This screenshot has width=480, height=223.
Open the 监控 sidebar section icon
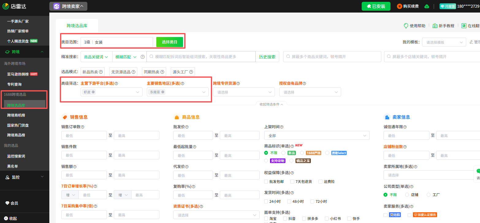point(8,177)
